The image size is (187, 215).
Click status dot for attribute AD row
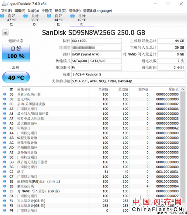tap(5, 147)
